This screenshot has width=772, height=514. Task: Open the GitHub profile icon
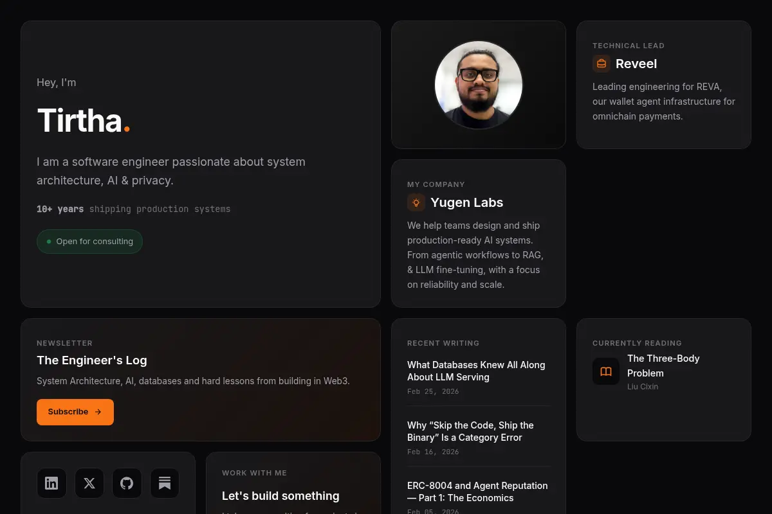[127, 483]
